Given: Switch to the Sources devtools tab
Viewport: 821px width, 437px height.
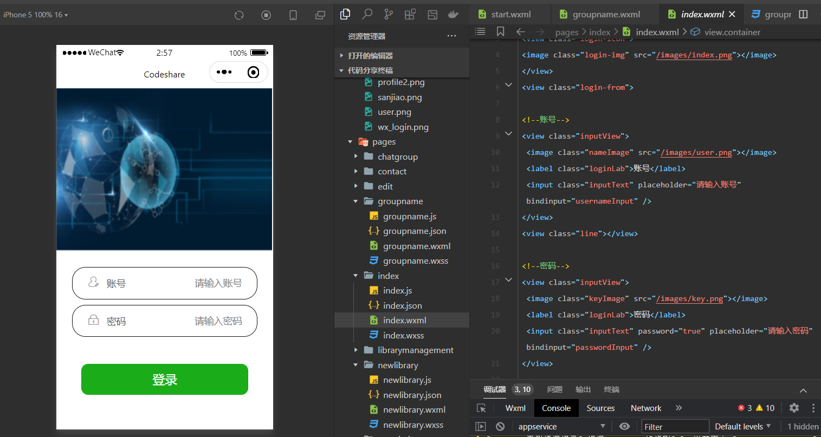Looking at the screenshot, I should [x=600, y=408].
